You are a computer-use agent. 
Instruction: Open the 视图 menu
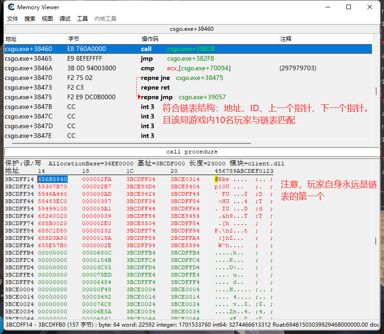[x=47, y=19]
